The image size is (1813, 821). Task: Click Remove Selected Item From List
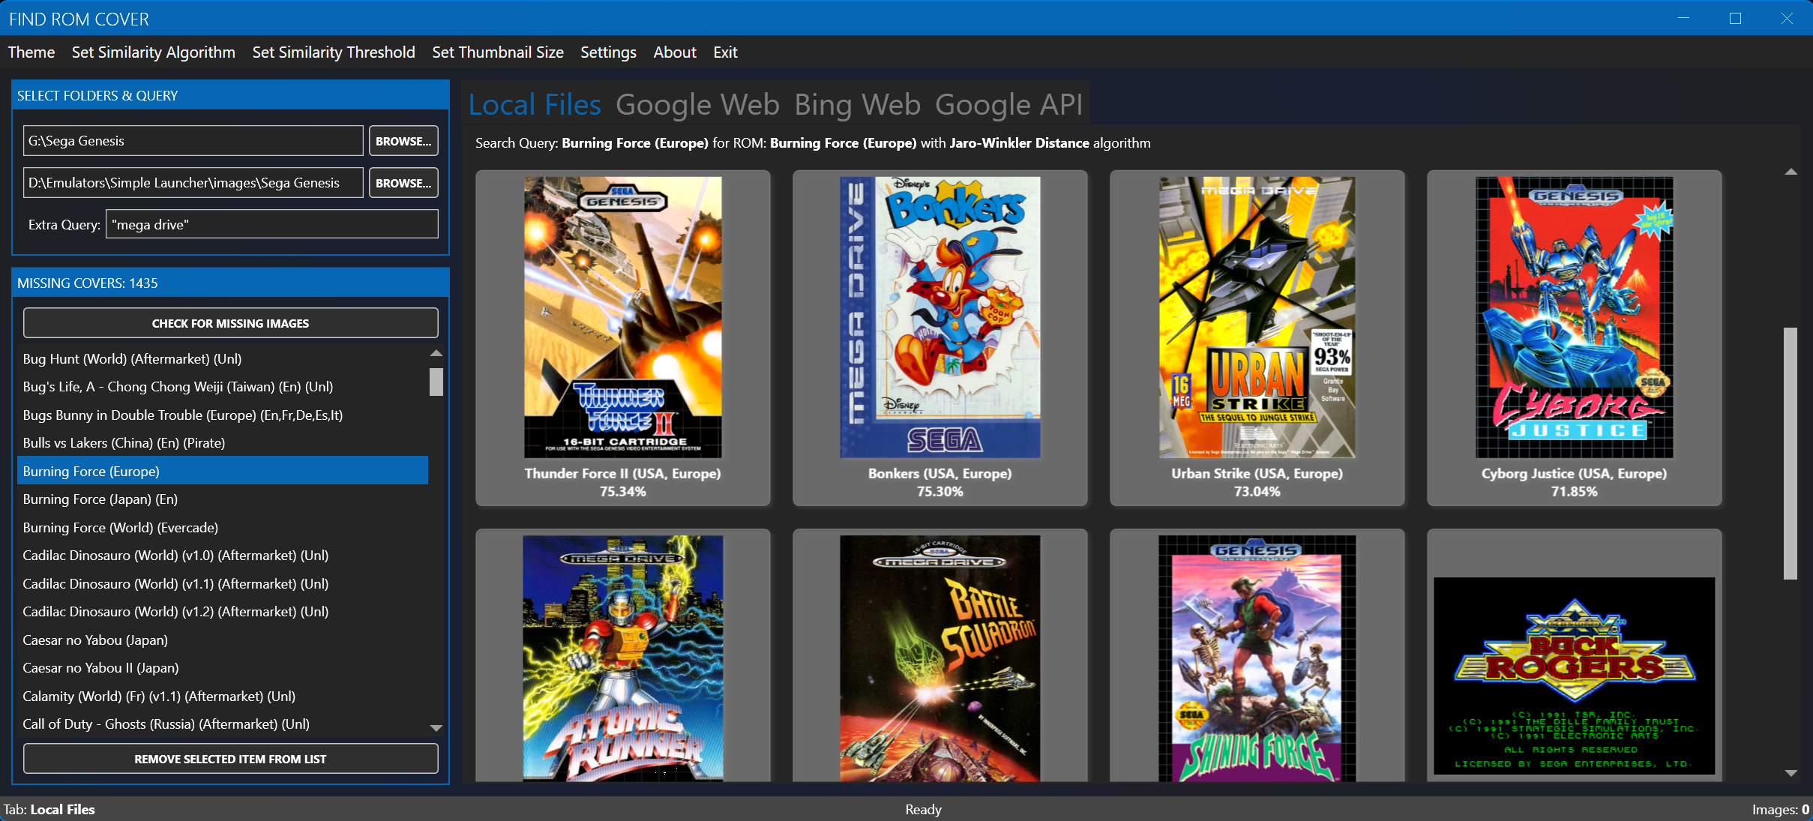[x=231, y=759]
